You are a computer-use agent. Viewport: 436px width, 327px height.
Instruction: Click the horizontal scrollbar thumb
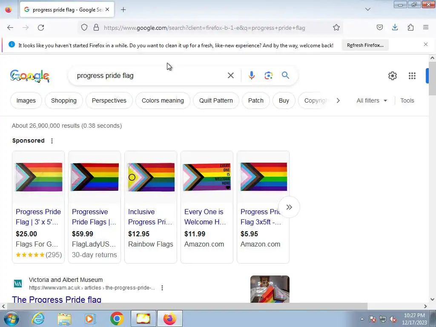coord(187,307)
